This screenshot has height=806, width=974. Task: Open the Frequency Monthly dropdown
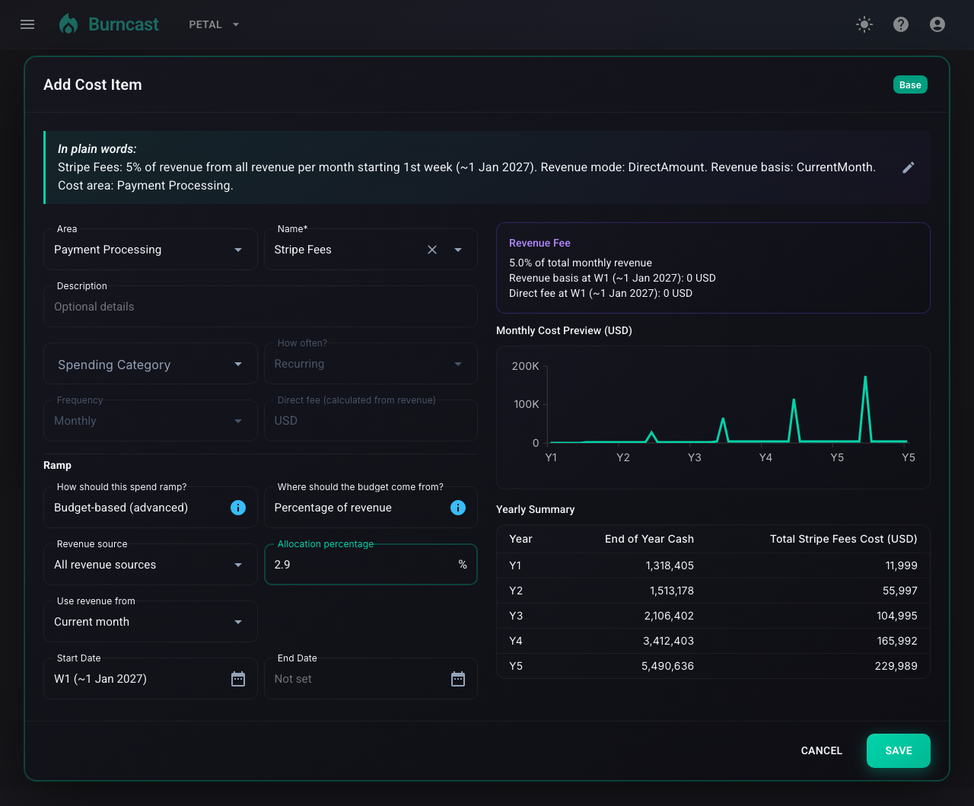tap(151, 421)
